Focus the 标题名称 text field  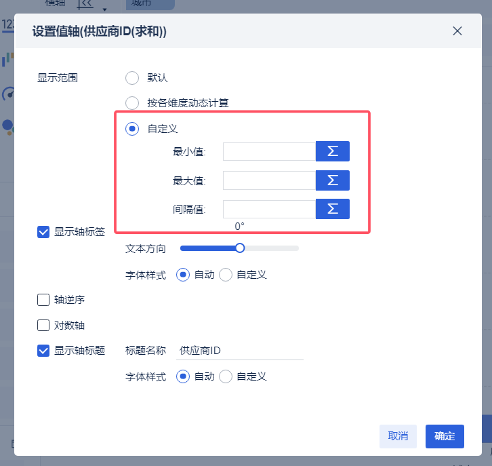point(239,351)
